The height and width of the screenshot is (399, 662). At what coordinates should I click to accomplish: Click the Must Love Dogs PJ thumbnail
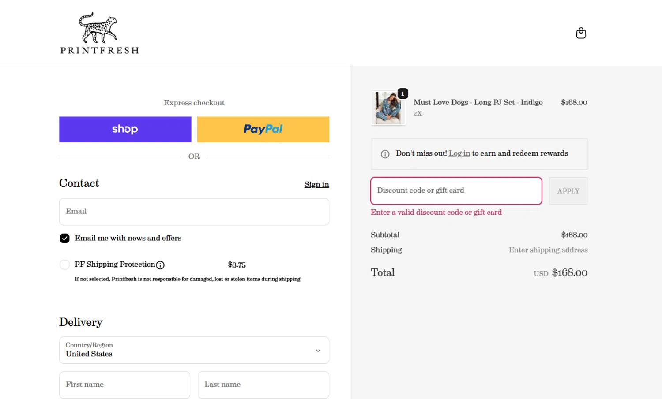click(388, 108)
